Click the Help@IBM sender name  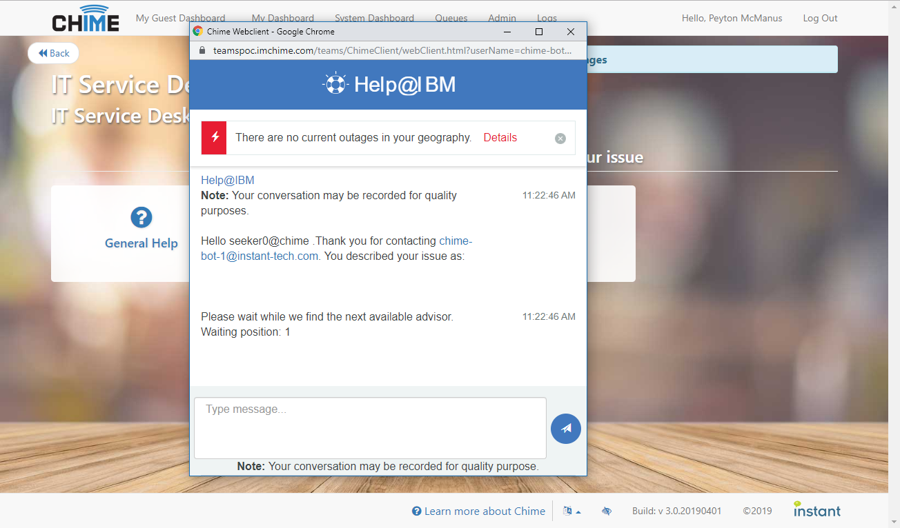227,180
